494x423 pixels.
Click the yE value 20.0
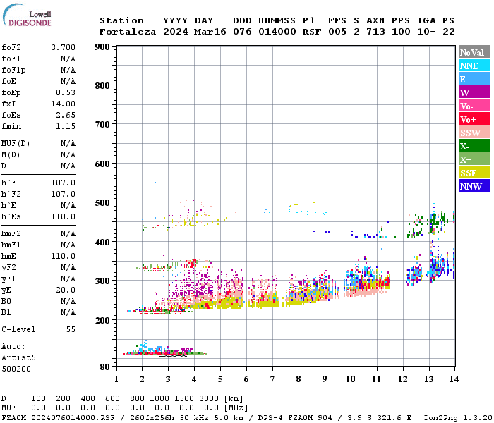(66, 290)
